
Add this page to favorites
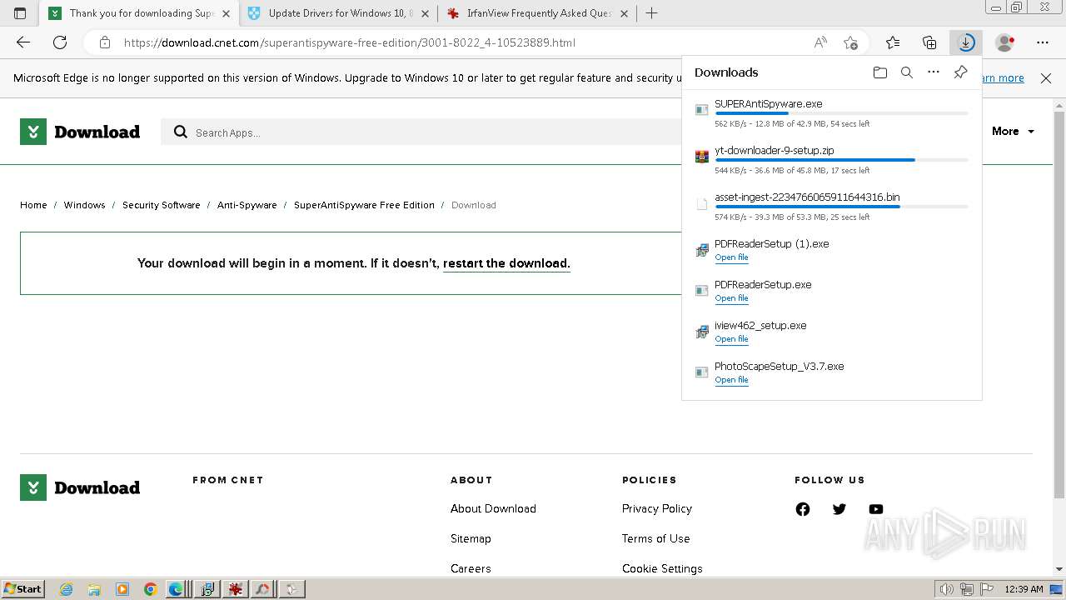coord(850,42)
